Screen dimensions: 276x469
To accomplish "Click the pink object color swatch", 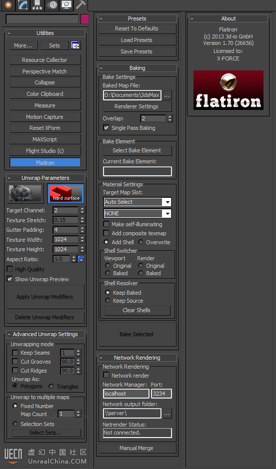I will 84,19.
